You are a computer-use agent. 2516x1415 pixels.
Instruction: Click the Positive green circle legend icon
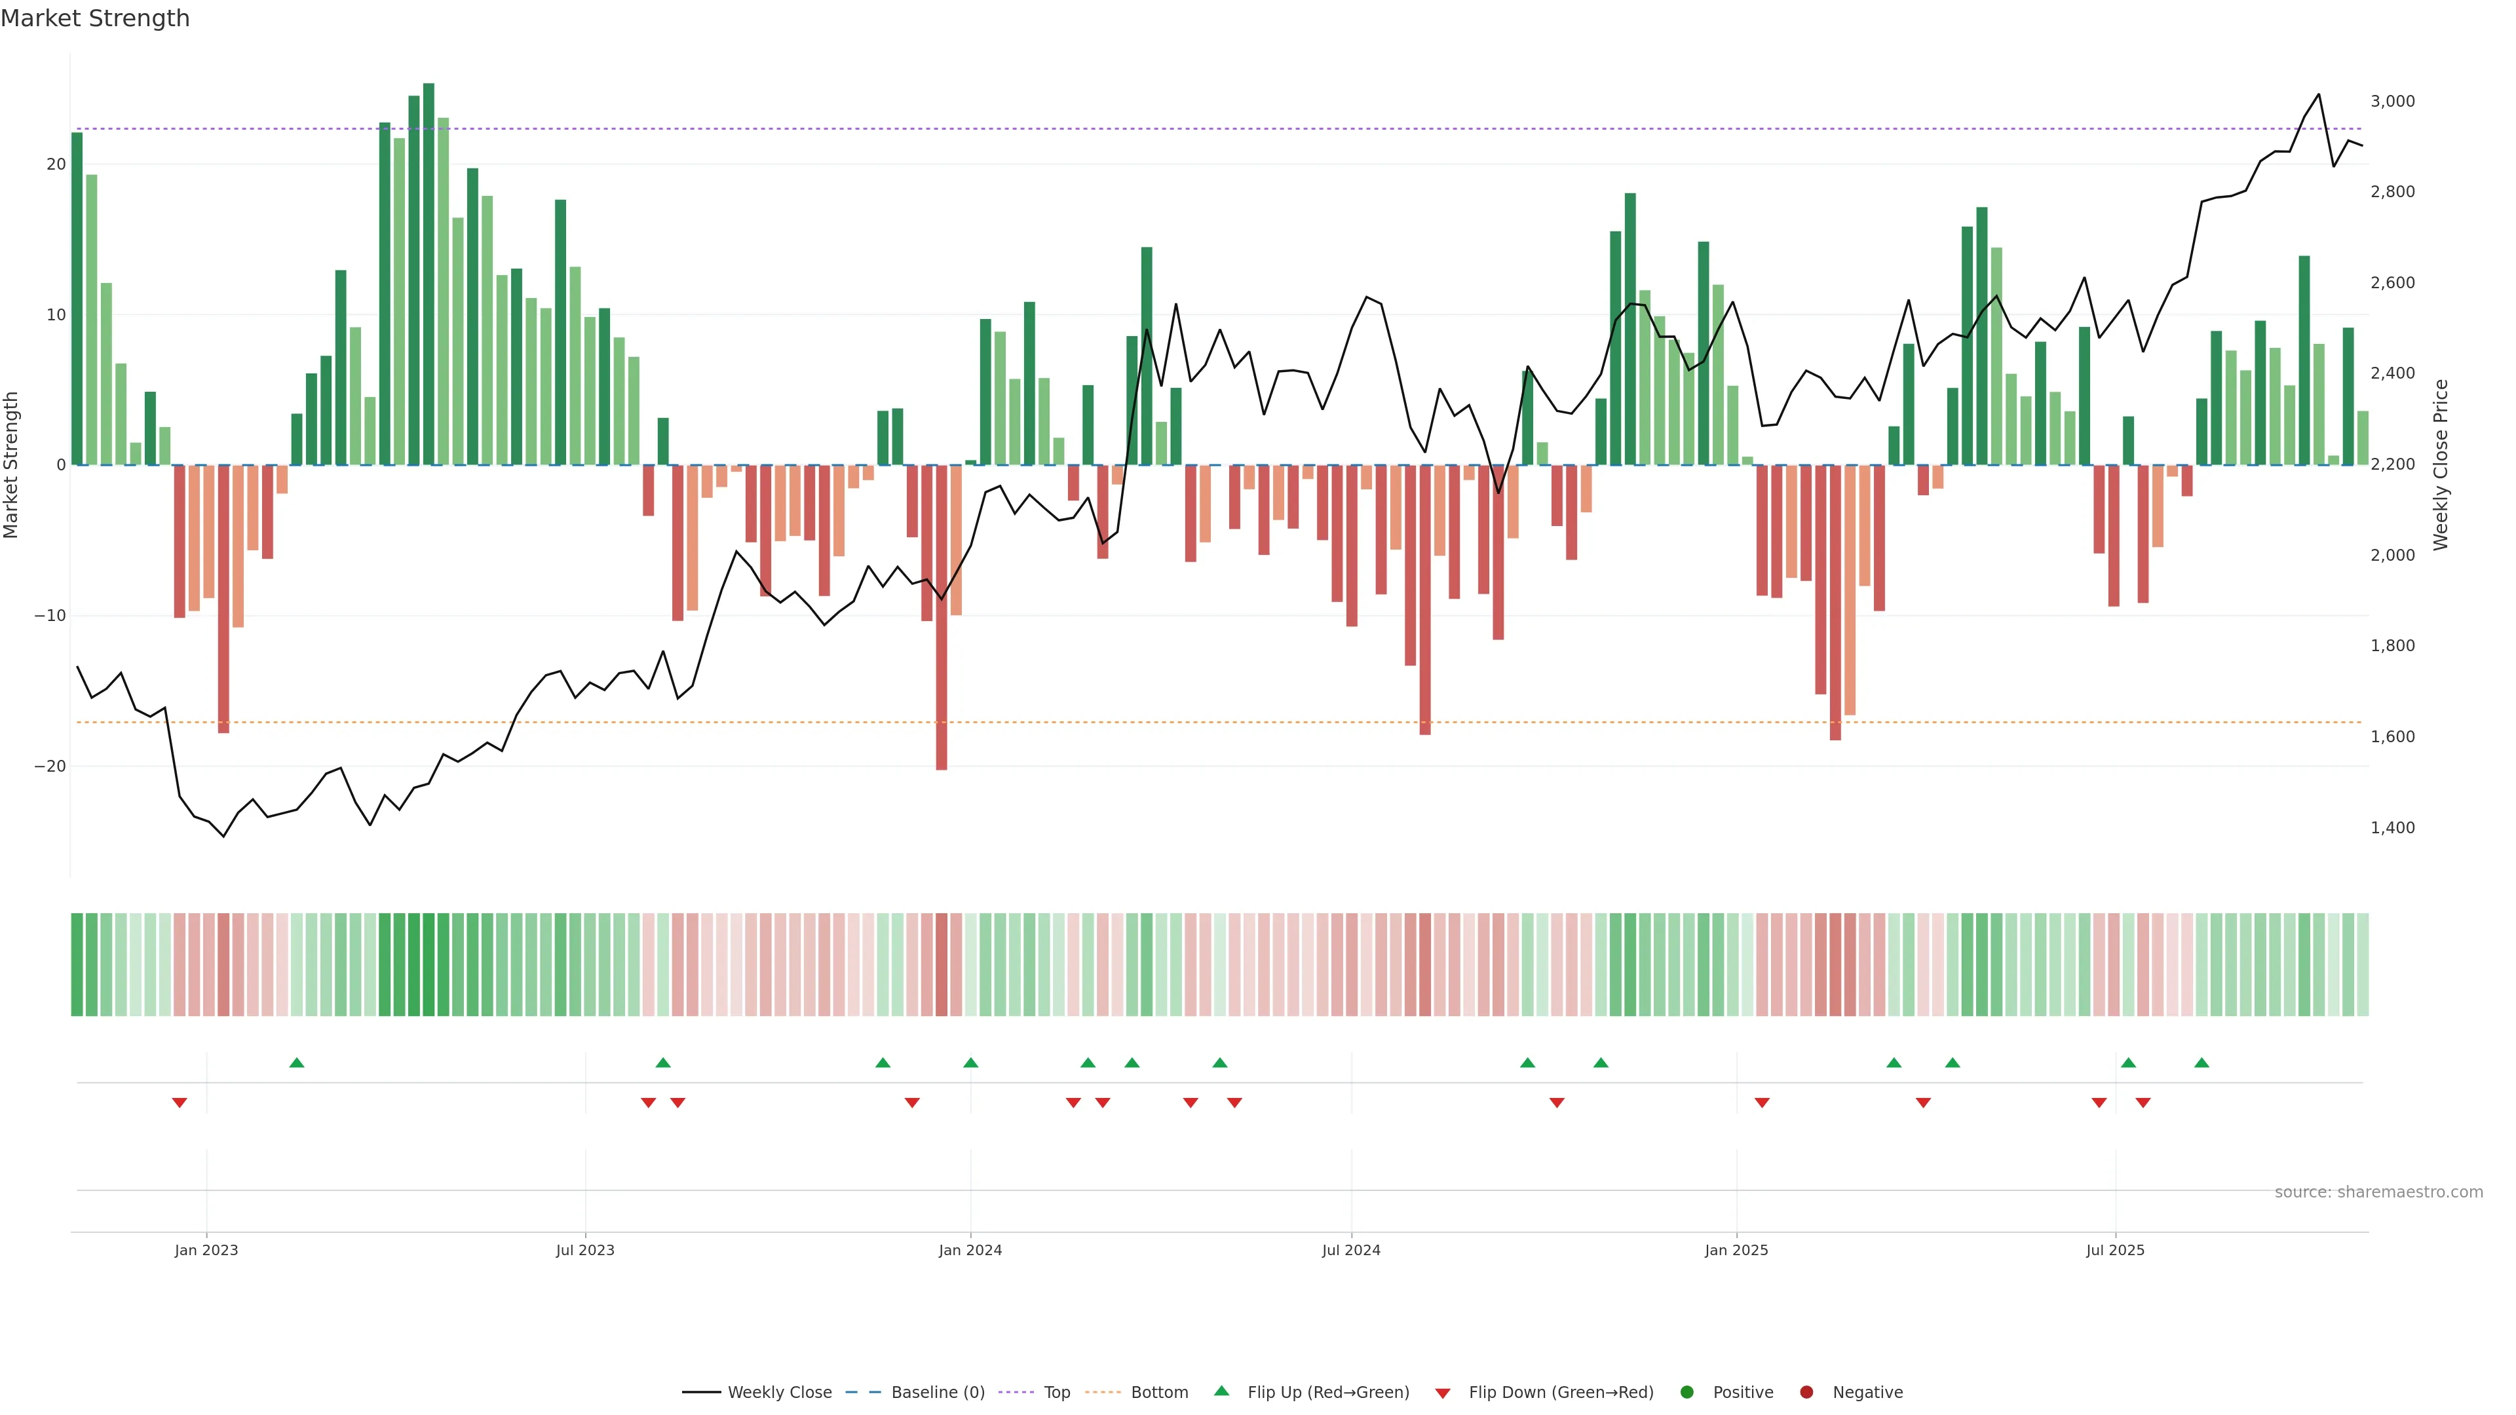click(x=1687, y=1393)
